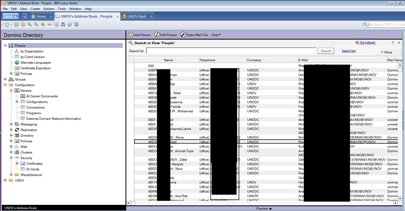Click the by Organization tree icon
The height and width of the screenshot is (211, 405).
pyautogui.click(x=17, y=51)
